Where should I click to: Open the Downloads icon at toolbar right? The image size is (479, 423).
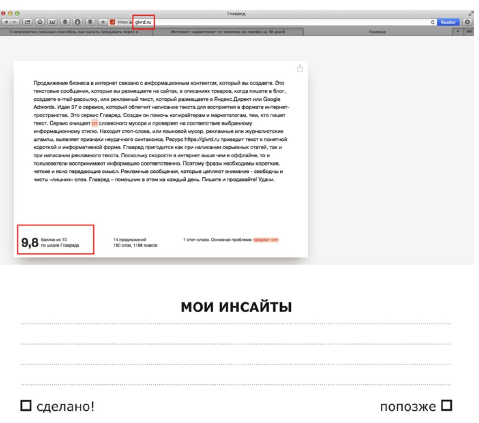468,22
